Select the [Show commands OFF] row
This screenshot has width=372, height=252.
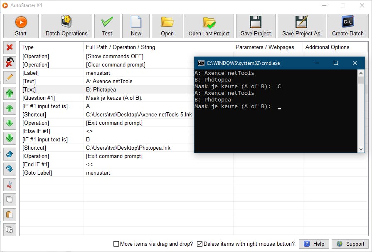[107, 56]
